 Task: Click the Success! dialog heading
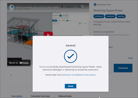(x=71, y=45)
